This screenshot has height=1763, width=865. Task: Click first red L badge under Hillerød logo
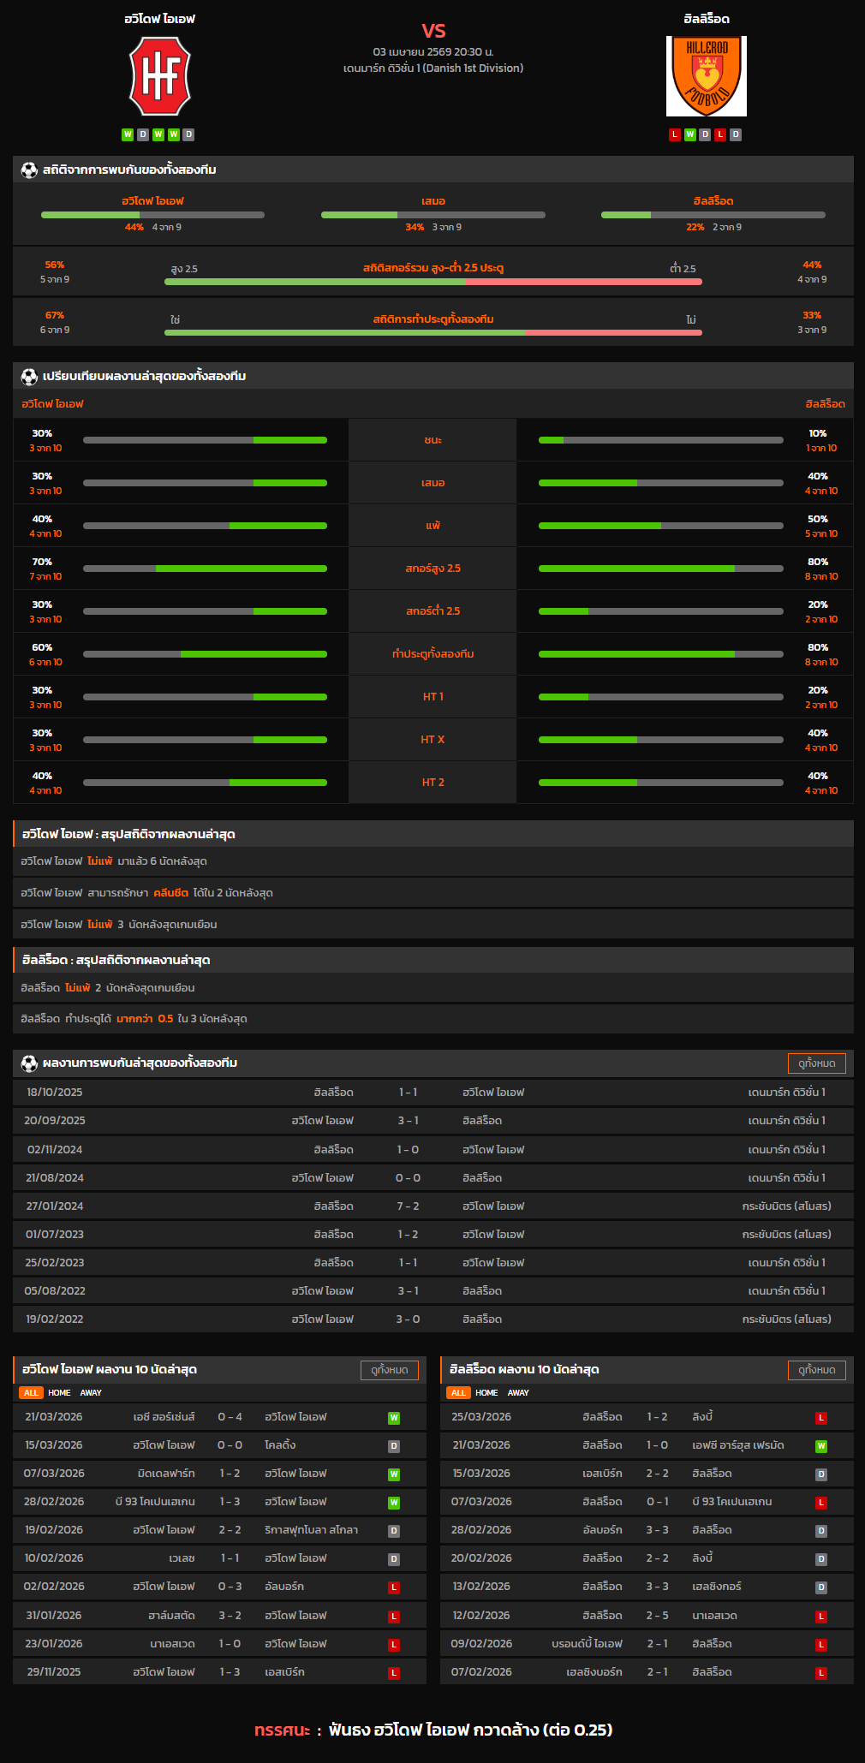[x=675, y=134]
